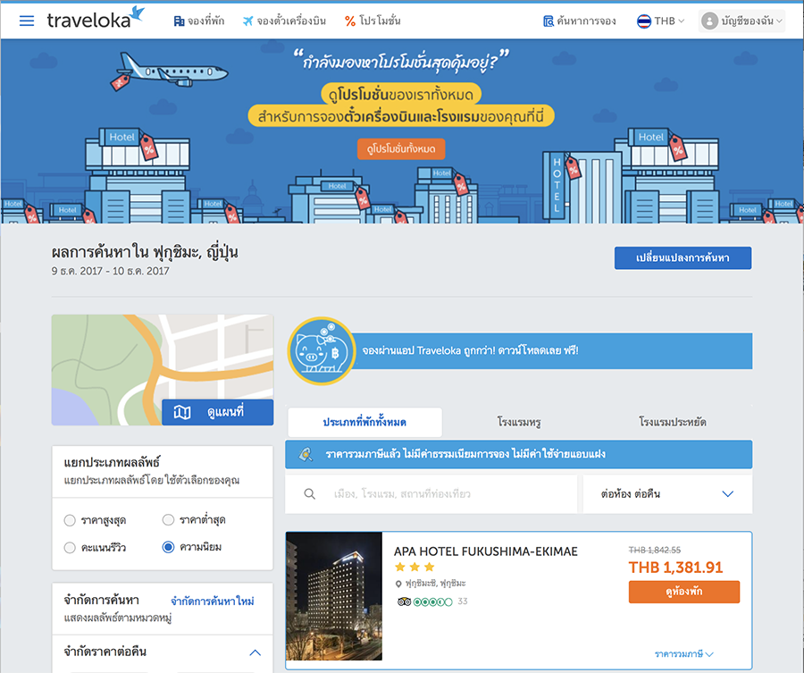The height and width of the screenshot is (673, 804).
Task: Click the เปลี่ยนแปลงการค้นหา button
Action: (683, 258)
